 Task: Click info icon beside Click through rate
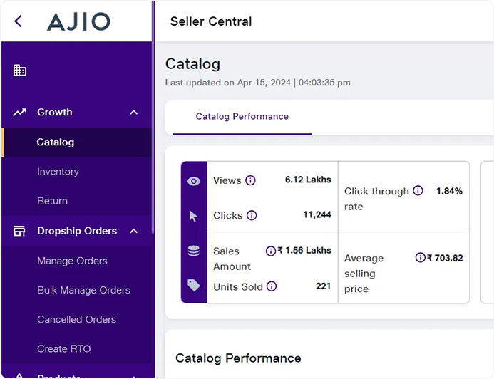[418, 191]
